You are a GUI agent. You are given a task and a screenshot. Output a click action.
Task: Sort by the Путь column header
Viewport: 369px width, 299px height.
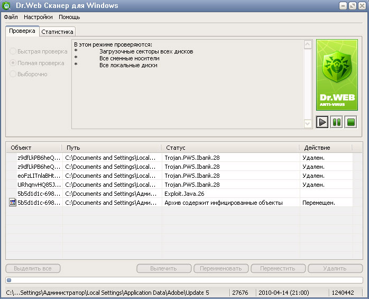pos(112,148)
